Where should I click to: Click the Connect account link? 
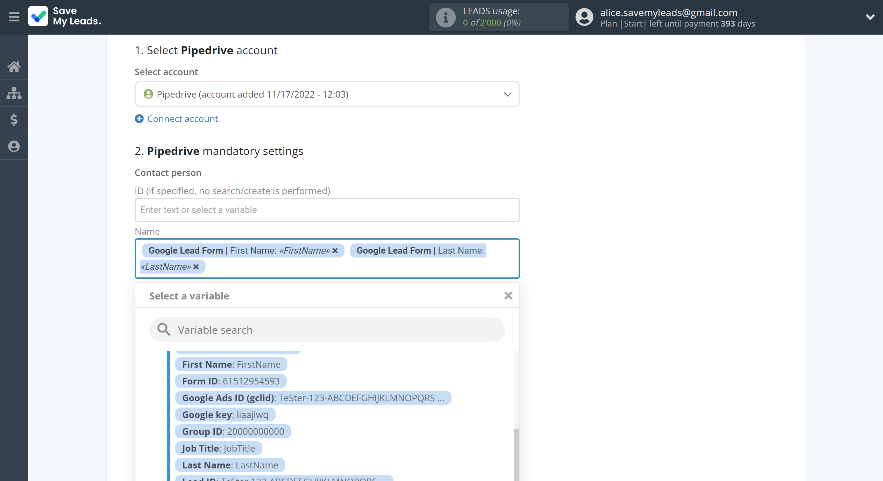point(183,119)
